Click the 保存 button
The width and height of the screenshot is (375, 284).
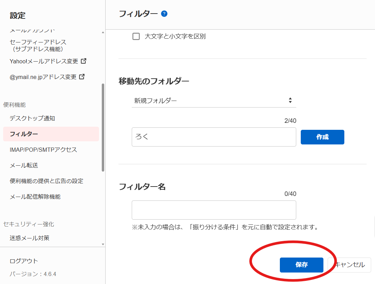[301, 265]
